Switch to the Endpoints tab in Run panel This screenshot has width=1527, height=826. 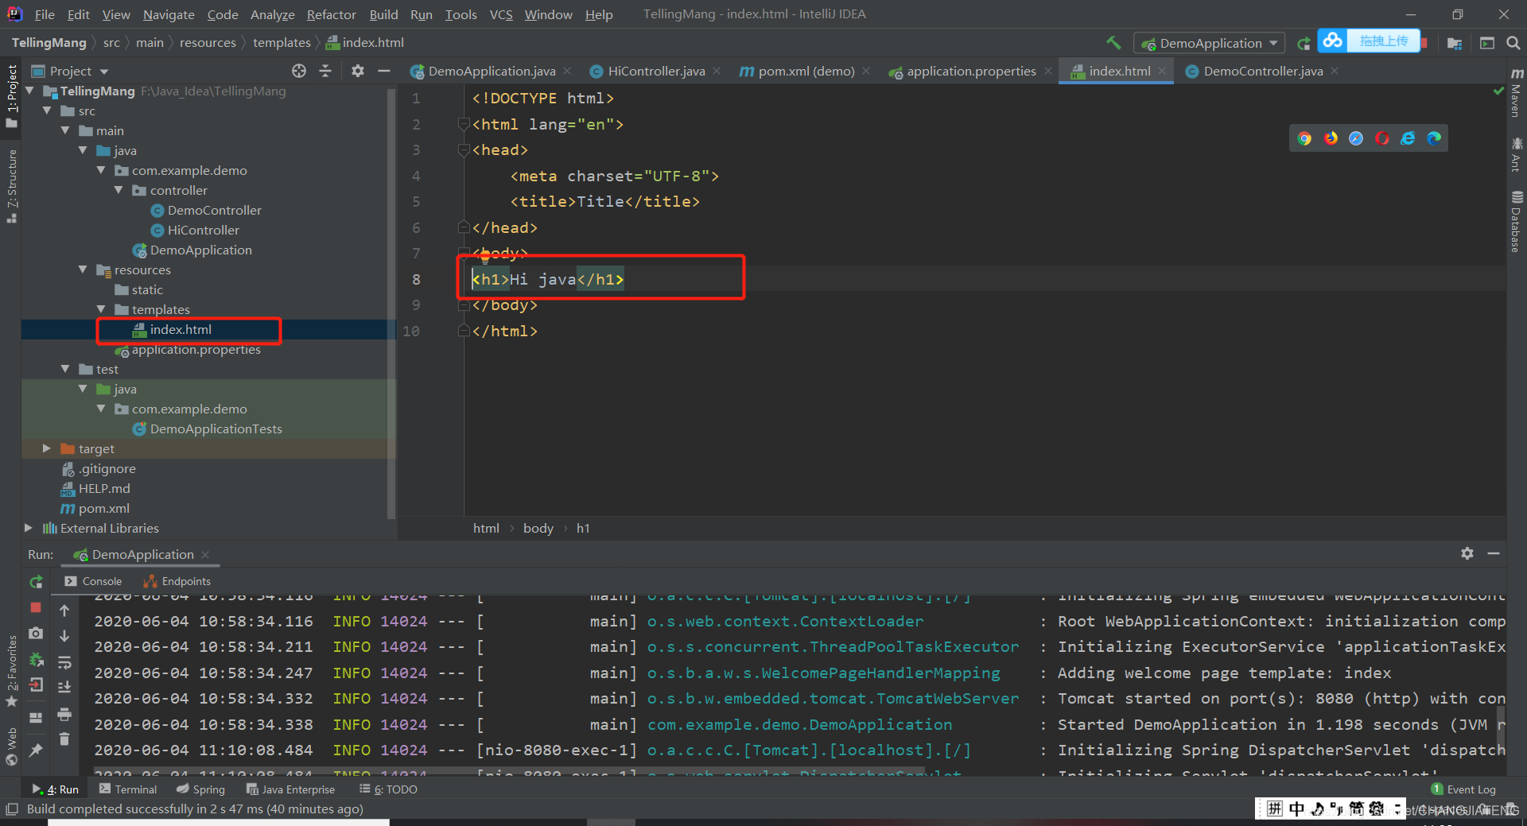click(177, 581)
